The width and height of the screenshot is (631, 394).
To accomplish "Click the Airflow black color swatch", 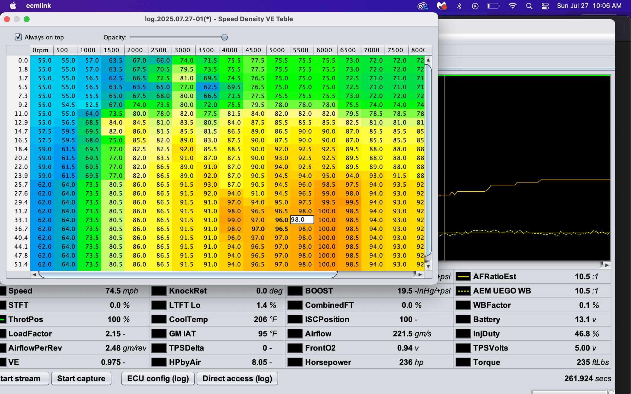I will 295,334.
